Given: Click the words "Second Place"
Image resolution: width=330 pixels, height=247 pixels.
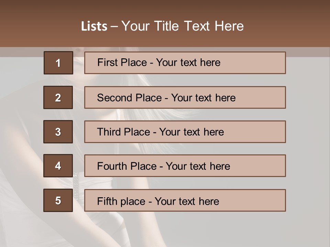Looking at the screenshot, I should 129,98.
